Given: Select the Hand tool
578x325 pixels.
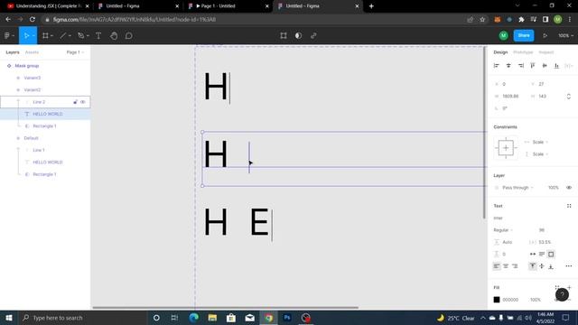Looking at the screenshot, I should click(114, 36).
